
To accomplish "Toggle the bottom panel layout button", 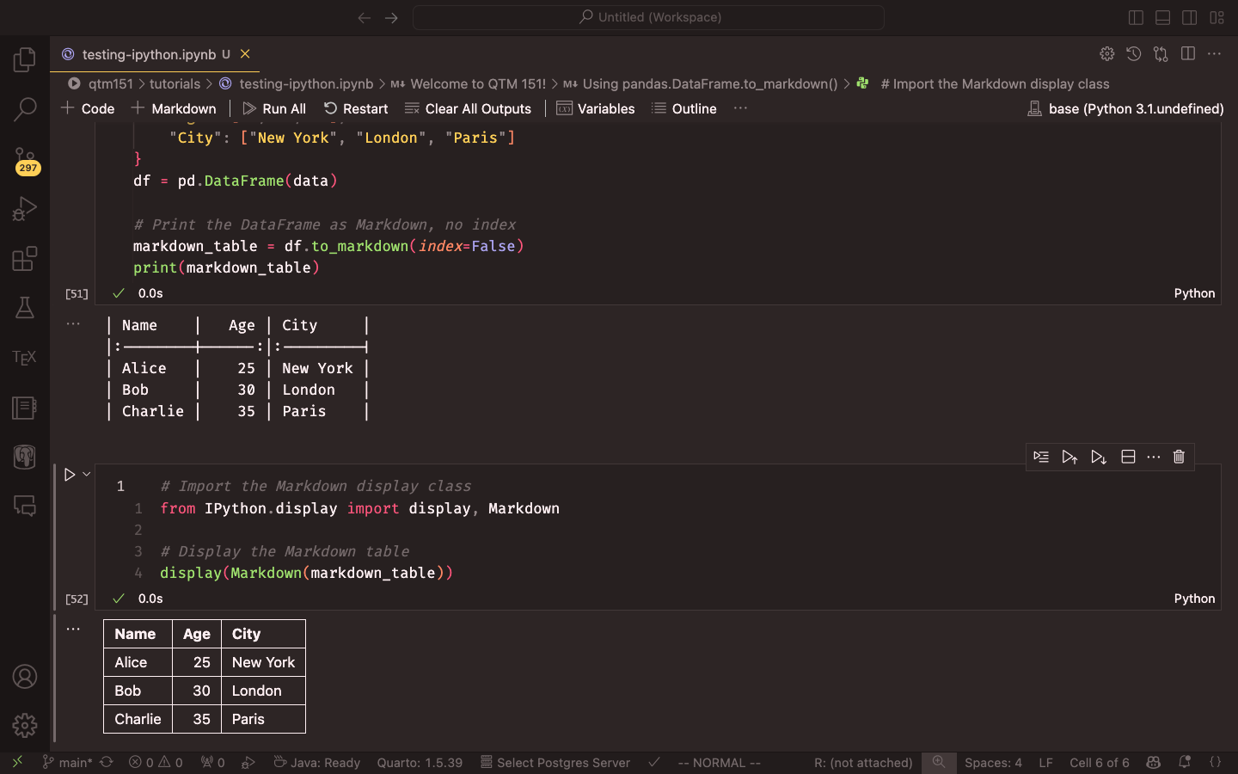I will 1162,17.
